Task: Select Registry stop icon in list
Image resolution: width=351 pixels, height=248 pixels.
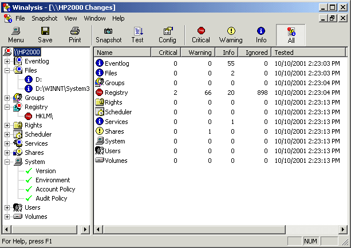Action: coord(100,92)
